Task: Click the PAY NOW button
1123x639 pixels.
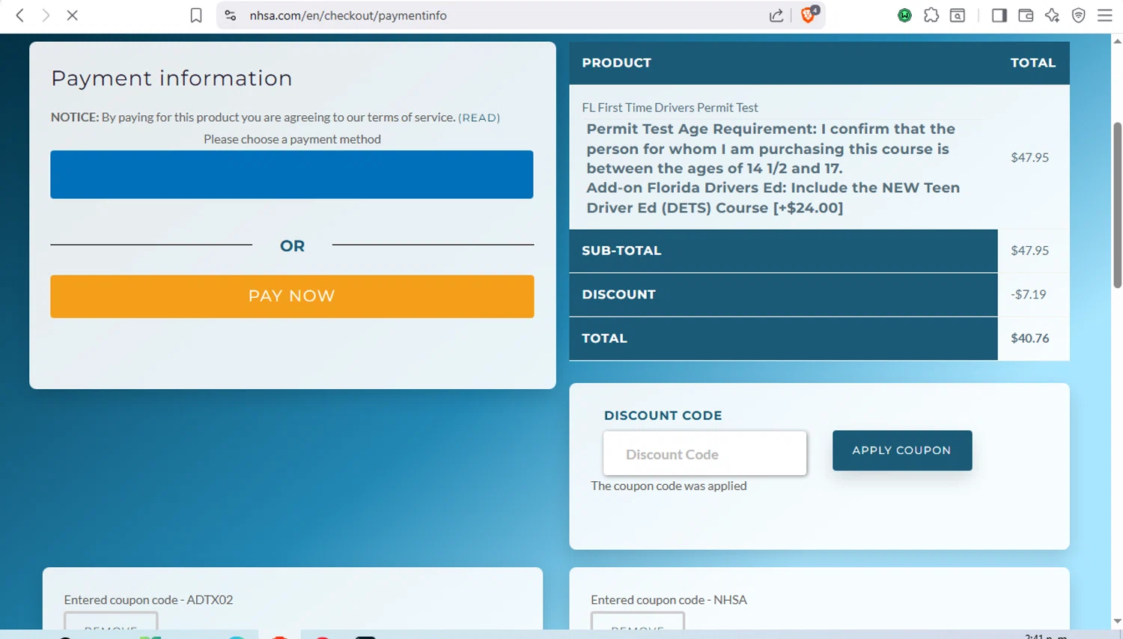Action: [292, 296]
